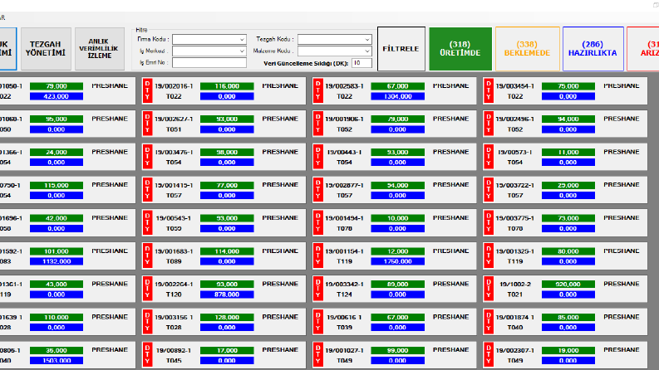
Task: Click the DTY badge of order 19/002016-1
Action: (x=147, y=90)
